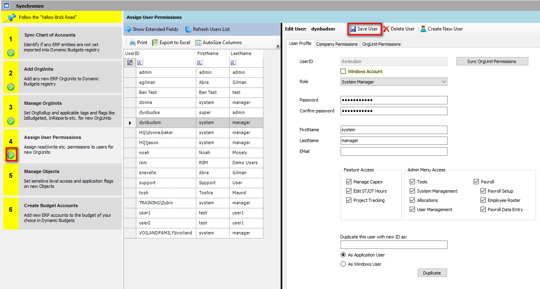Click green check icon for step 3
The width and height of the screenshot is (540, 289).
(x=11, y=121)
